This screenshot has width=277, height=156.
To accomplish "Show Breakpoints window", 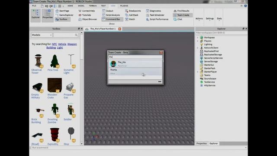I will [133, 11].
